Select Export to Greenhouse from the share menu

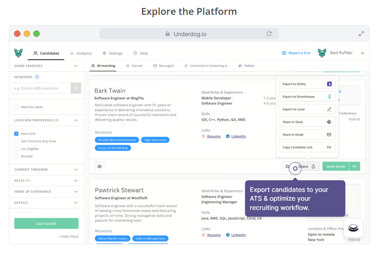(x=306, y=97)
